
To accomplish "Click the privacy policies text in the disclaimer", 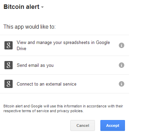I will pyautogui.click(x=70, y=111).
